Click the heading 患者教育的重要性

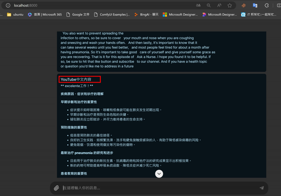[x=74, y=173]
